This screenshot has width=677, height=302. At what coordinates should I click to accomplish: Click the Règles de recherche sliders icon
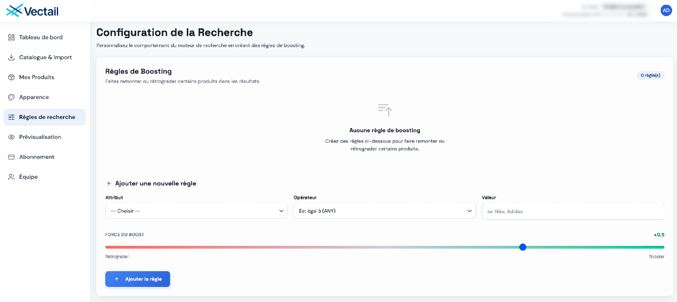coord(11,117)
